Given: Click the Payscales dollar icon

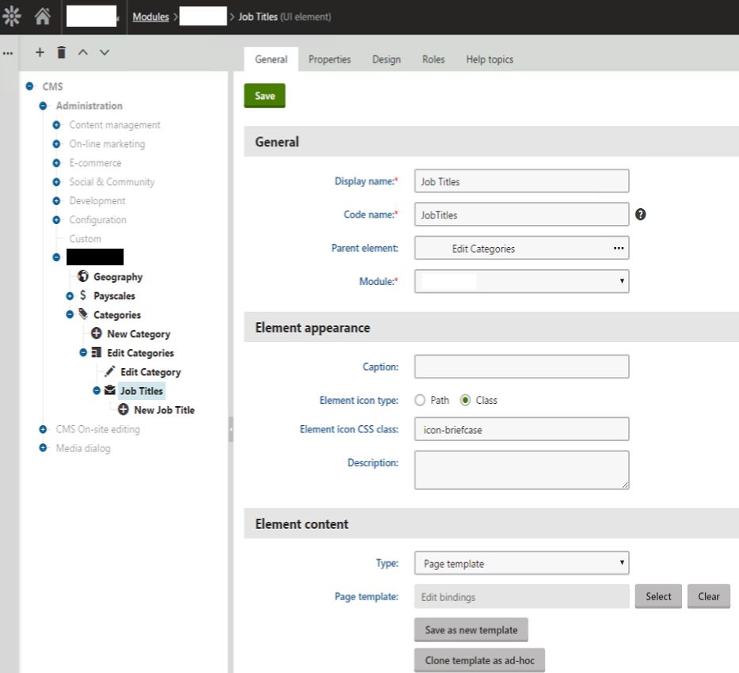Looking at the screenshot, I should point(83,295).
